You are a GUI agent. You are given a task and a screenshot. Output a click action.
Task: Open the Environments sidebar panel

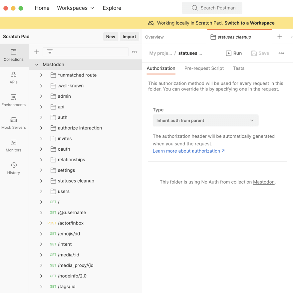point(13,100)
